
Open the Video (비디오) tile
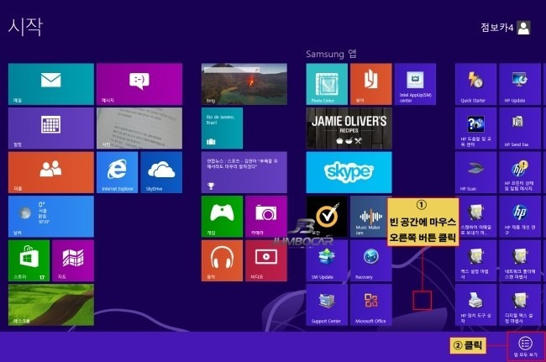(x=266, y=260)
